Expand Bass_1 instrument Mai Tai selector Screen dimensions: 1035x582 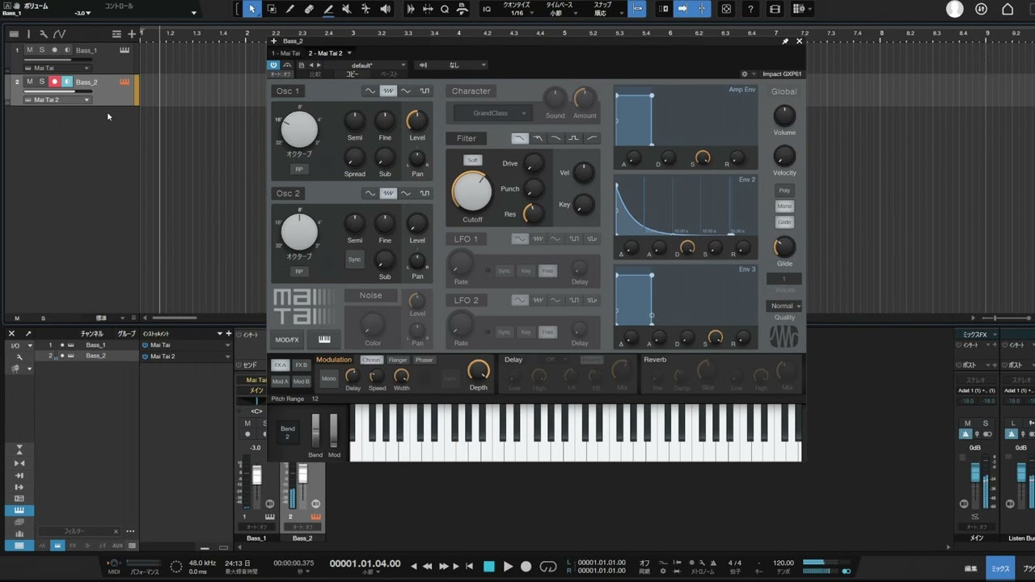click(58, 68)
